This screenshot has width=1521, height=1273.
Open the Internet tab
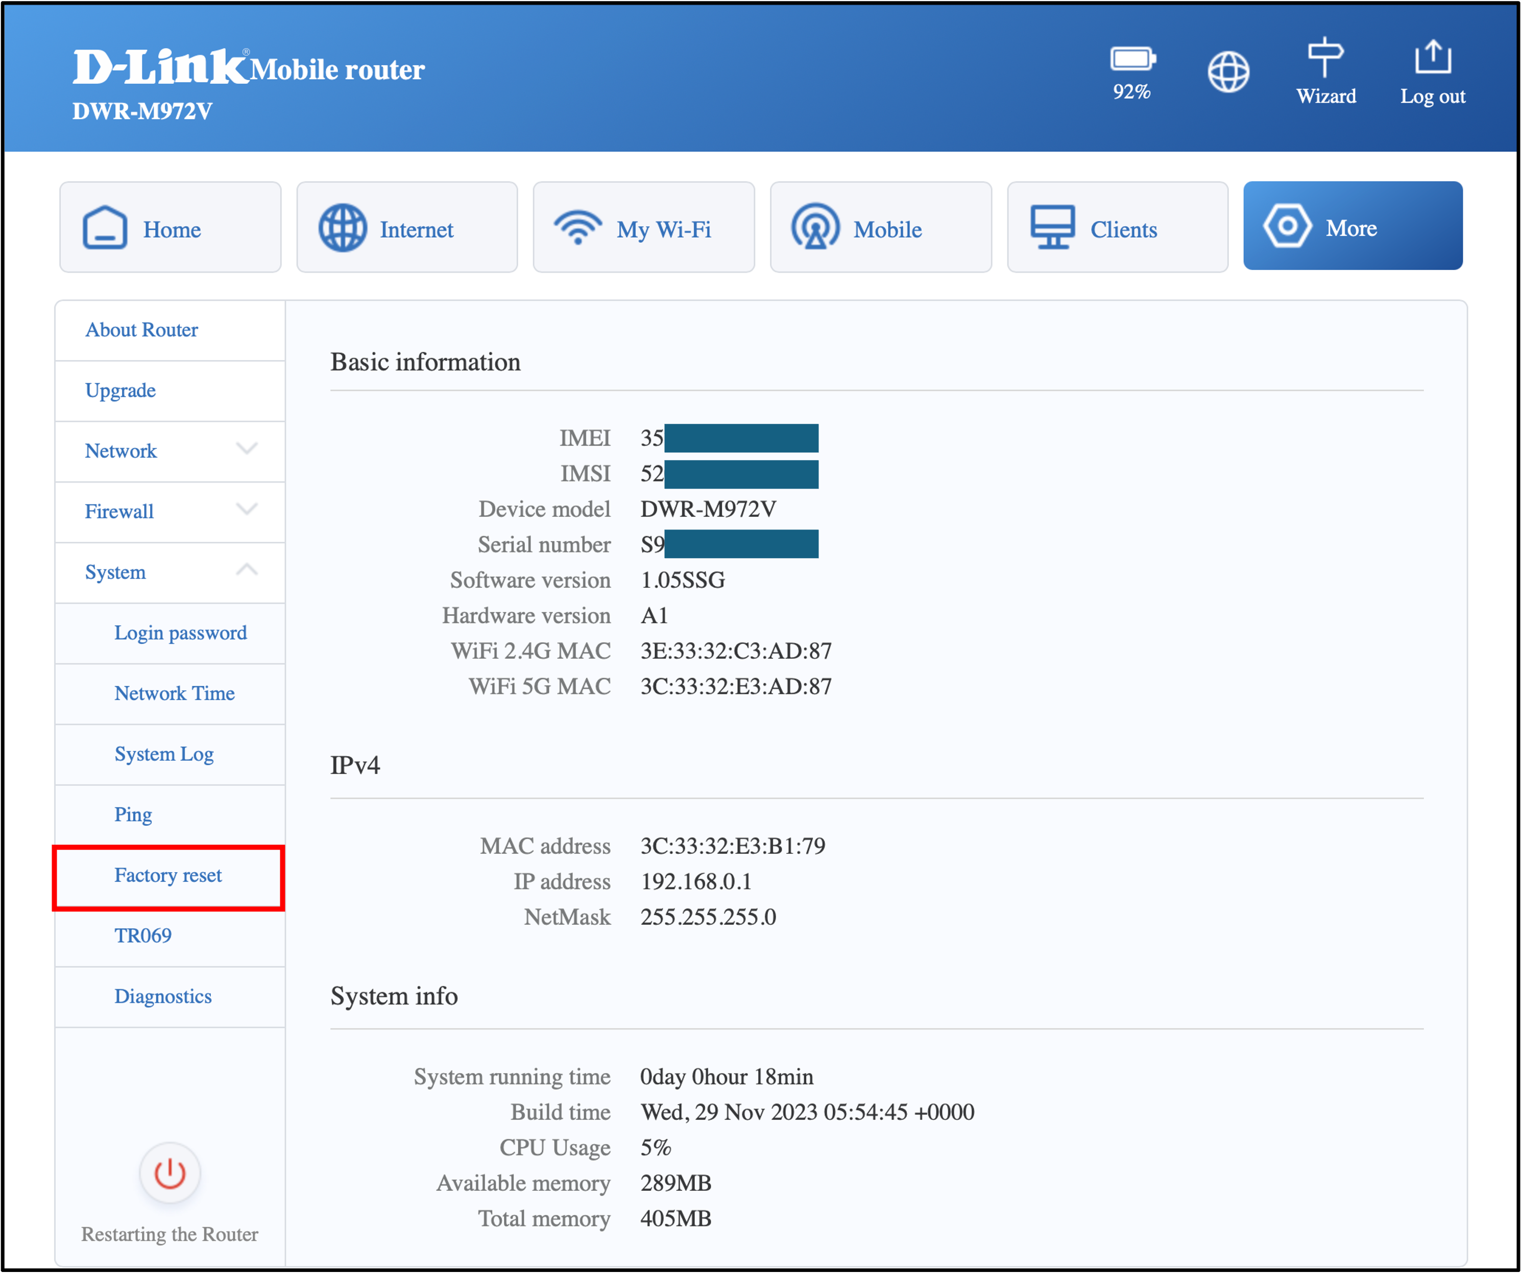(407, 228)
